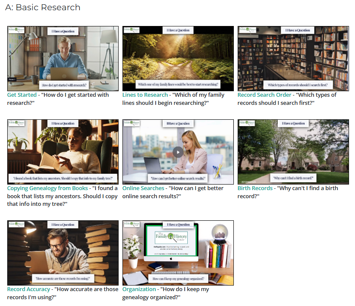This screenshot has width=355, height=306.
Task: Open Copying Genealogy from Books link
Action: 47,188
